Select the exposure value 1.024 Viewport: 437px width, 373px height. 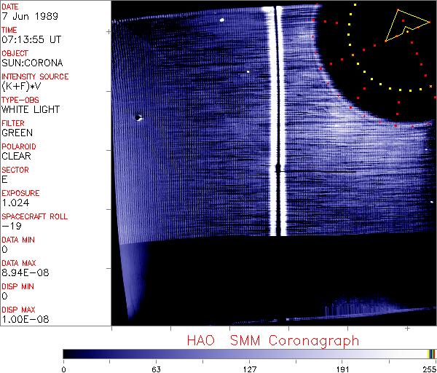[15, 203]
